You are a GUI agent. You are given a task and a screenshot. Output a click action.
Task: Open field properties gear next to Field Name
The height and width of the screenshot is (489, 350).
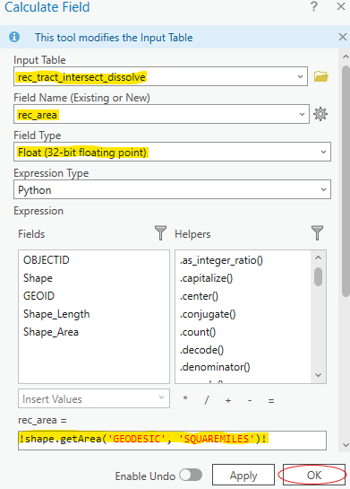coord(320,114)
